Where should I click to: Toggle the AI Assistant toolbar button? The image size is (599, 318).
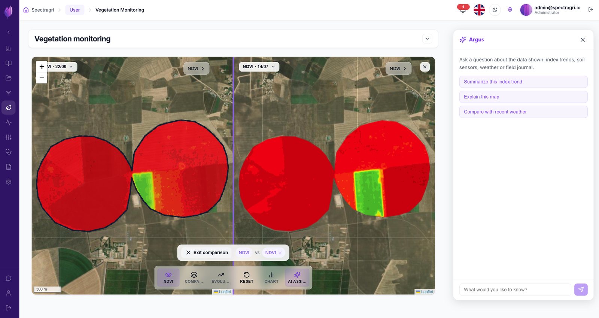297,278
